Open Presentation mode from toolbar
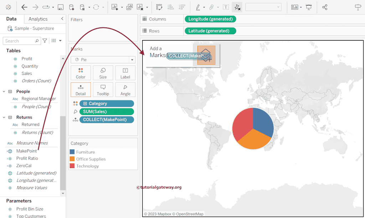365x218 pixels. [x=309, y=7]
